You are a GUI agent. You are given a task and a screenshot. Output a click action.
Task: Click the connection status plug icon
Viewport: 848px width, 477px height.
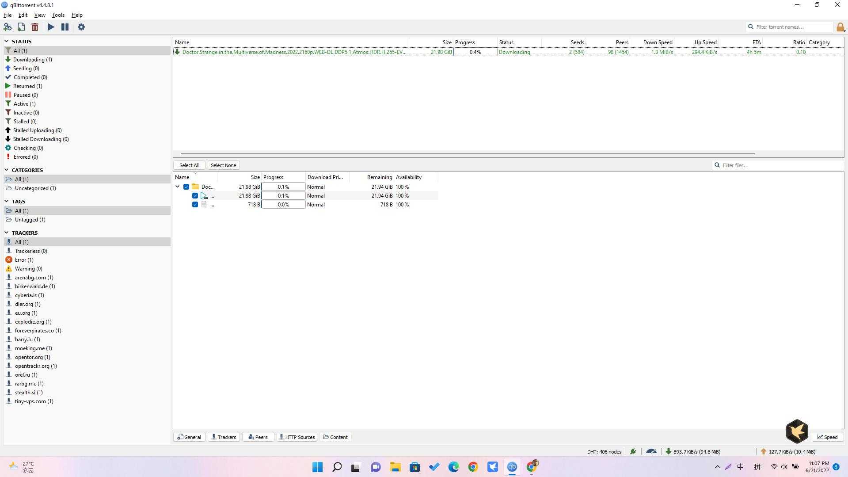coord(633,451)
